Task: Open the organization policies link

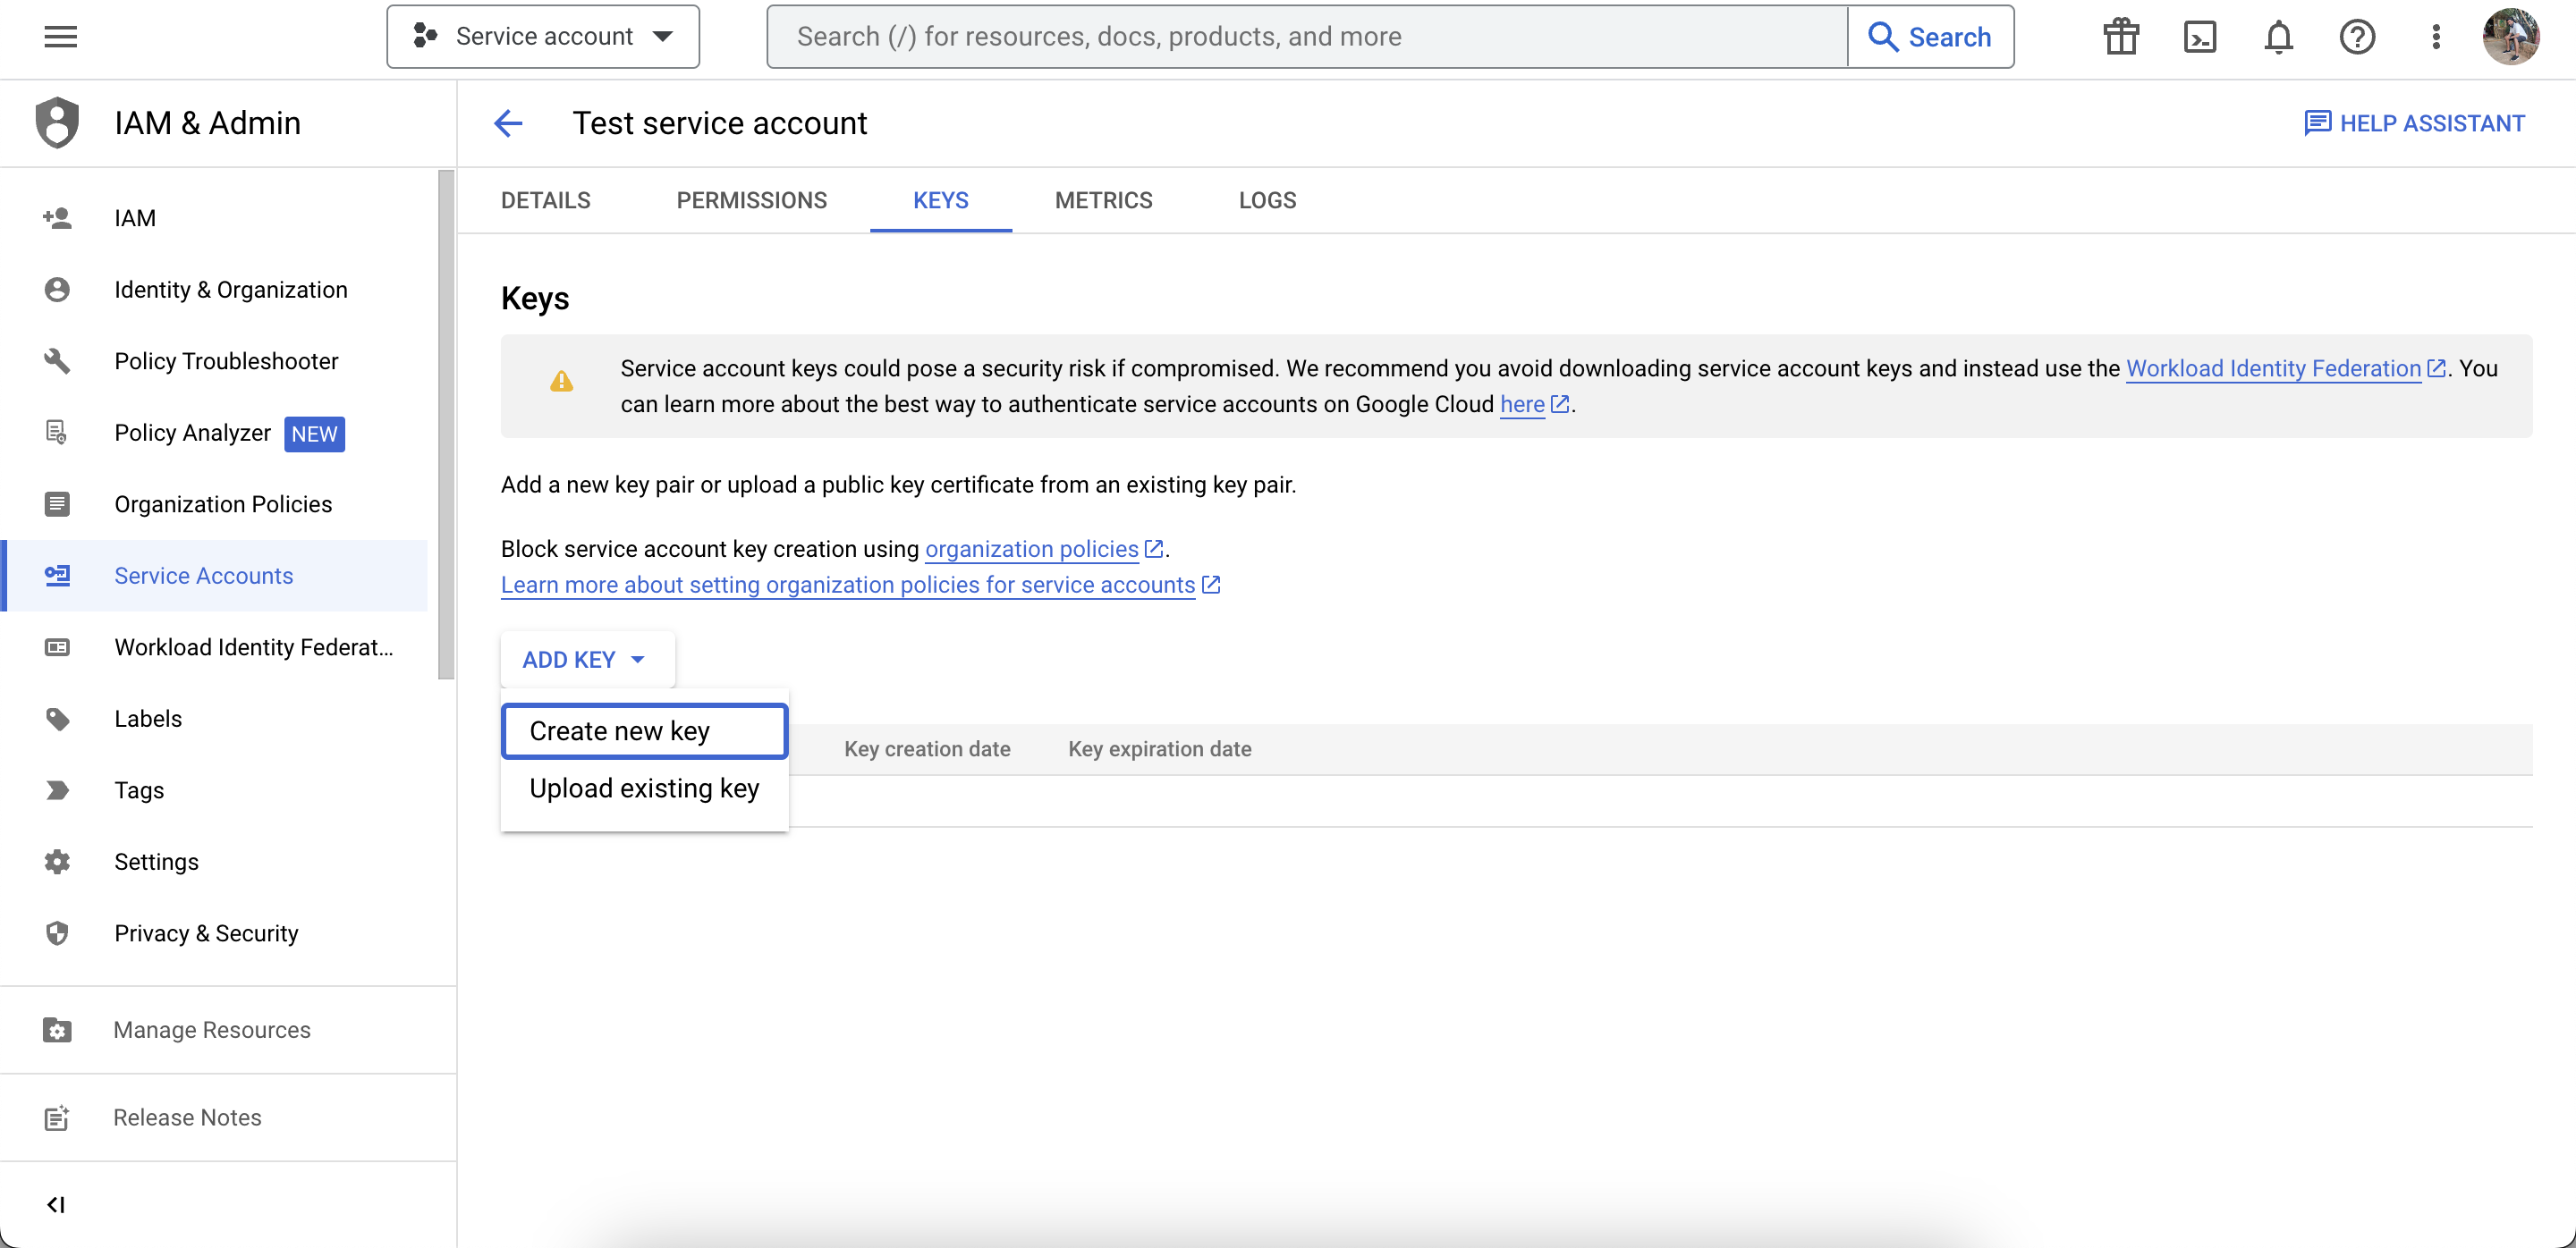Action: [1031, 549]
